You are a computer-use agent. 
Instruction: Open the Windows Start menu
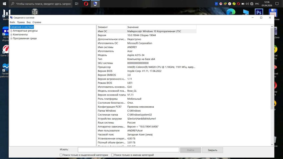click(x=4, y=4)
